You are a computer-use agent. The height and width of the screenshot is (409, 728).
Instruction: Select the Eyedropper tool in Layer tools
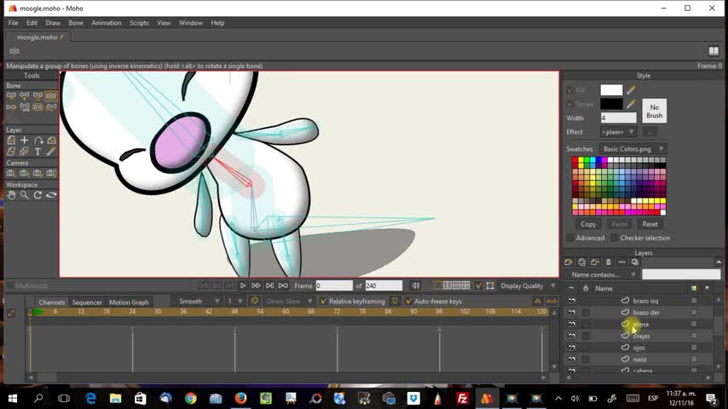51,152
